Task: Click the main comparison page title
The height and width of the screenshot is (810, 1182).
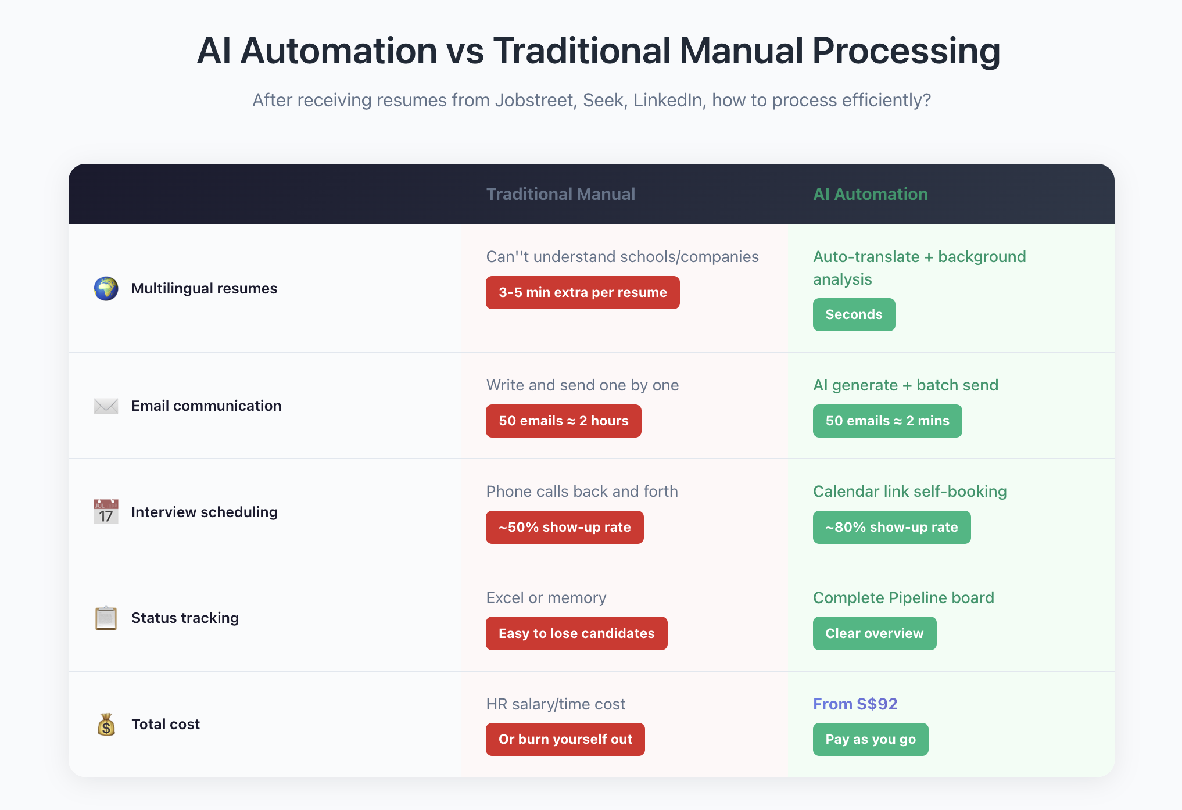Action: pyautogui.click(x=598, y=51)
